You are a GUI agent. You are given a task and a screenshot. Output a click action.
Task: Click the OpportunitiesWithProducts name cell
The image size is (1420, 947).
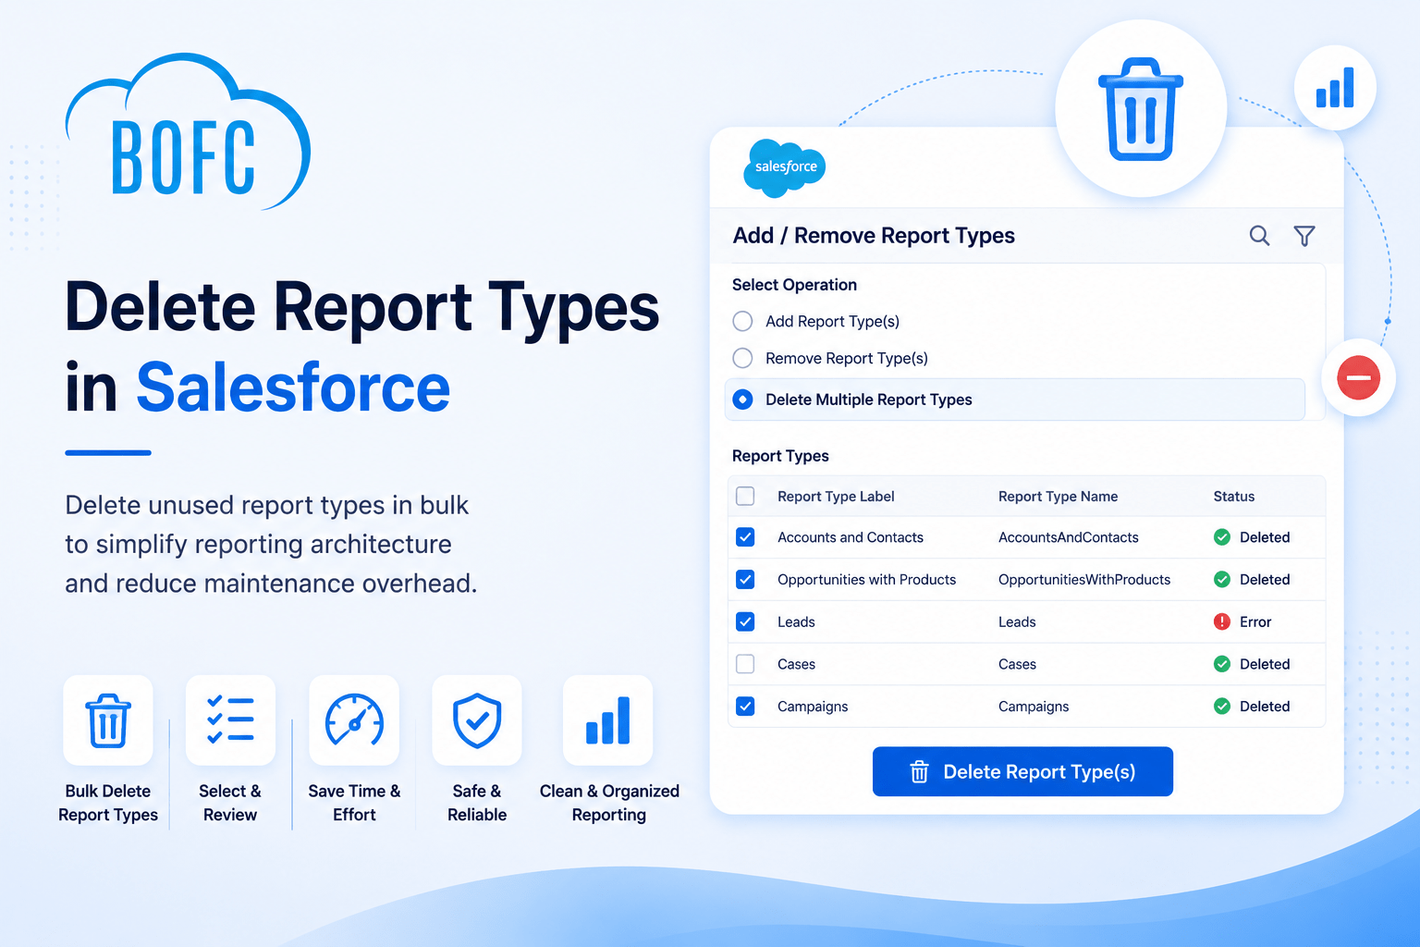[1084, 580]
